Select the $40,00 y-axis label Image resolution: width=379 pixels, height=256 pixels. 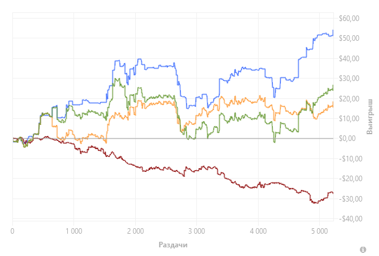point(349,59)
